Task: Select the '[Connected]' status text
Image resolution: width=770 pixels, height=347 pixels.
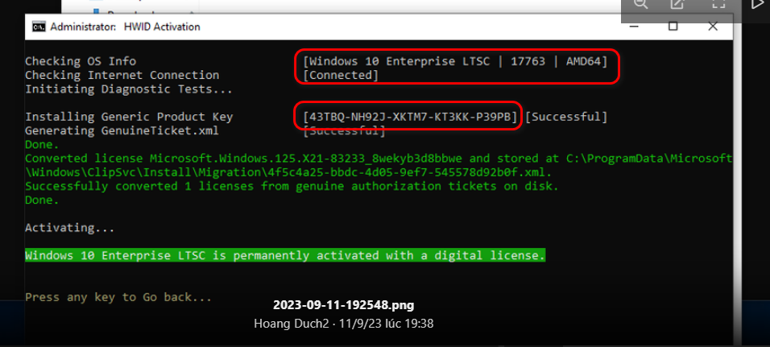Action: pos(341,75)
